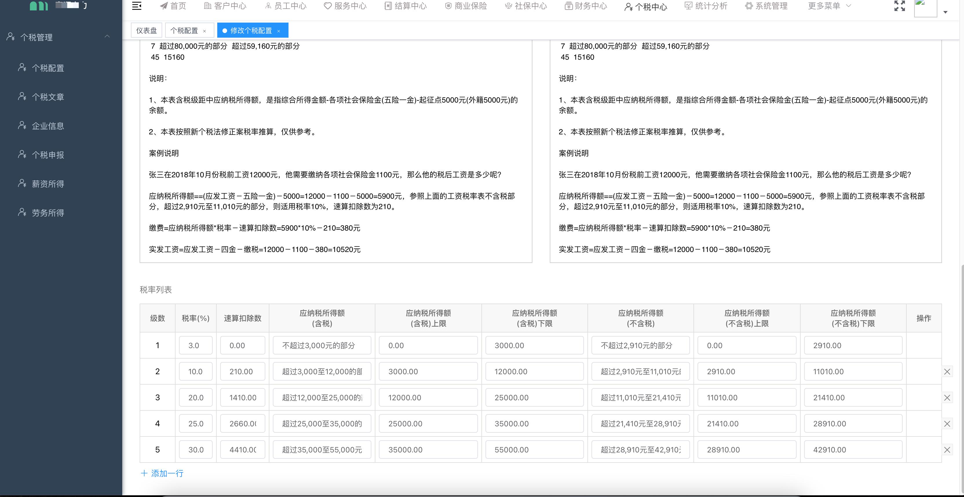Navigate to 客户中心
This screenshot has width=964, height=497.
point(225,6)
